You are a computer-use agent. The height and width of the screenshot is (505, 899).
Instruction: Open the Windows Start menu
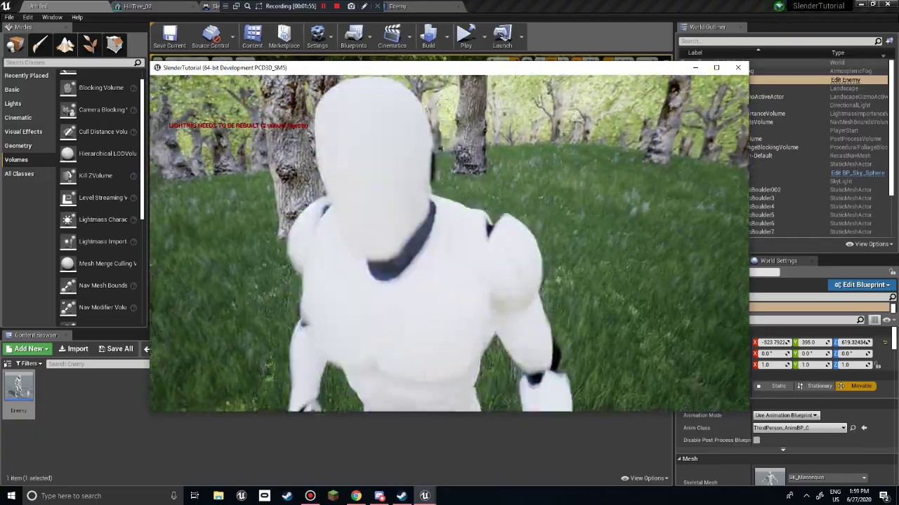[x=11, y=496]
